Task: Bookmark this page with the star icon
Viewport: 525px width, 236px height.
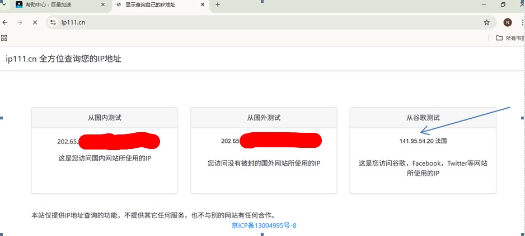Action: (486, 23)
